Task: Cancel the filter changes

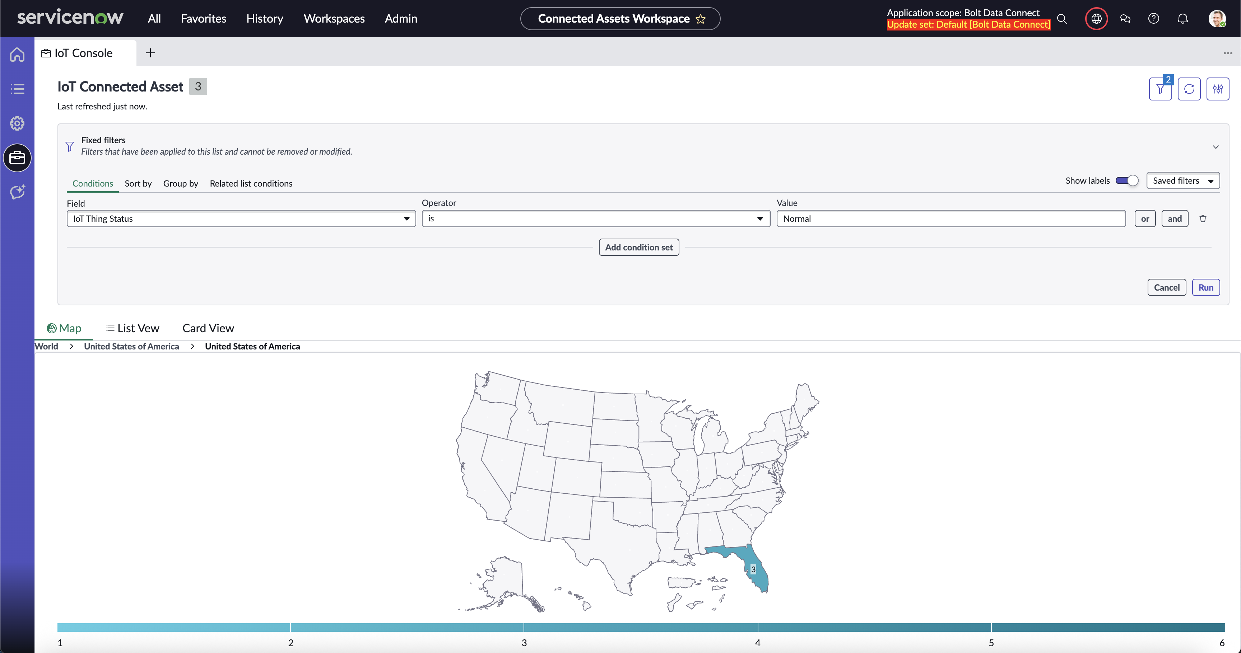Action: pyautogui.click(x=1166, y=287)
